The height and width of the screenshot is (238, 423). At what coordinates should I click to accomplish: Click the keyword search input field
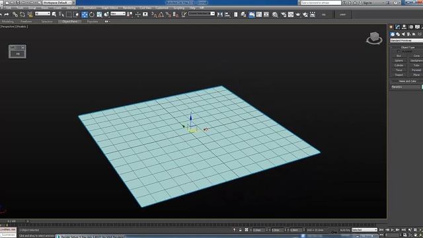click(321, 3)
